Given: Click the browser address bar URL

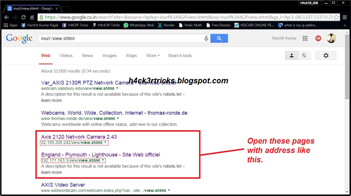Looking at the screenshot, I should click(x=189, y=17).
